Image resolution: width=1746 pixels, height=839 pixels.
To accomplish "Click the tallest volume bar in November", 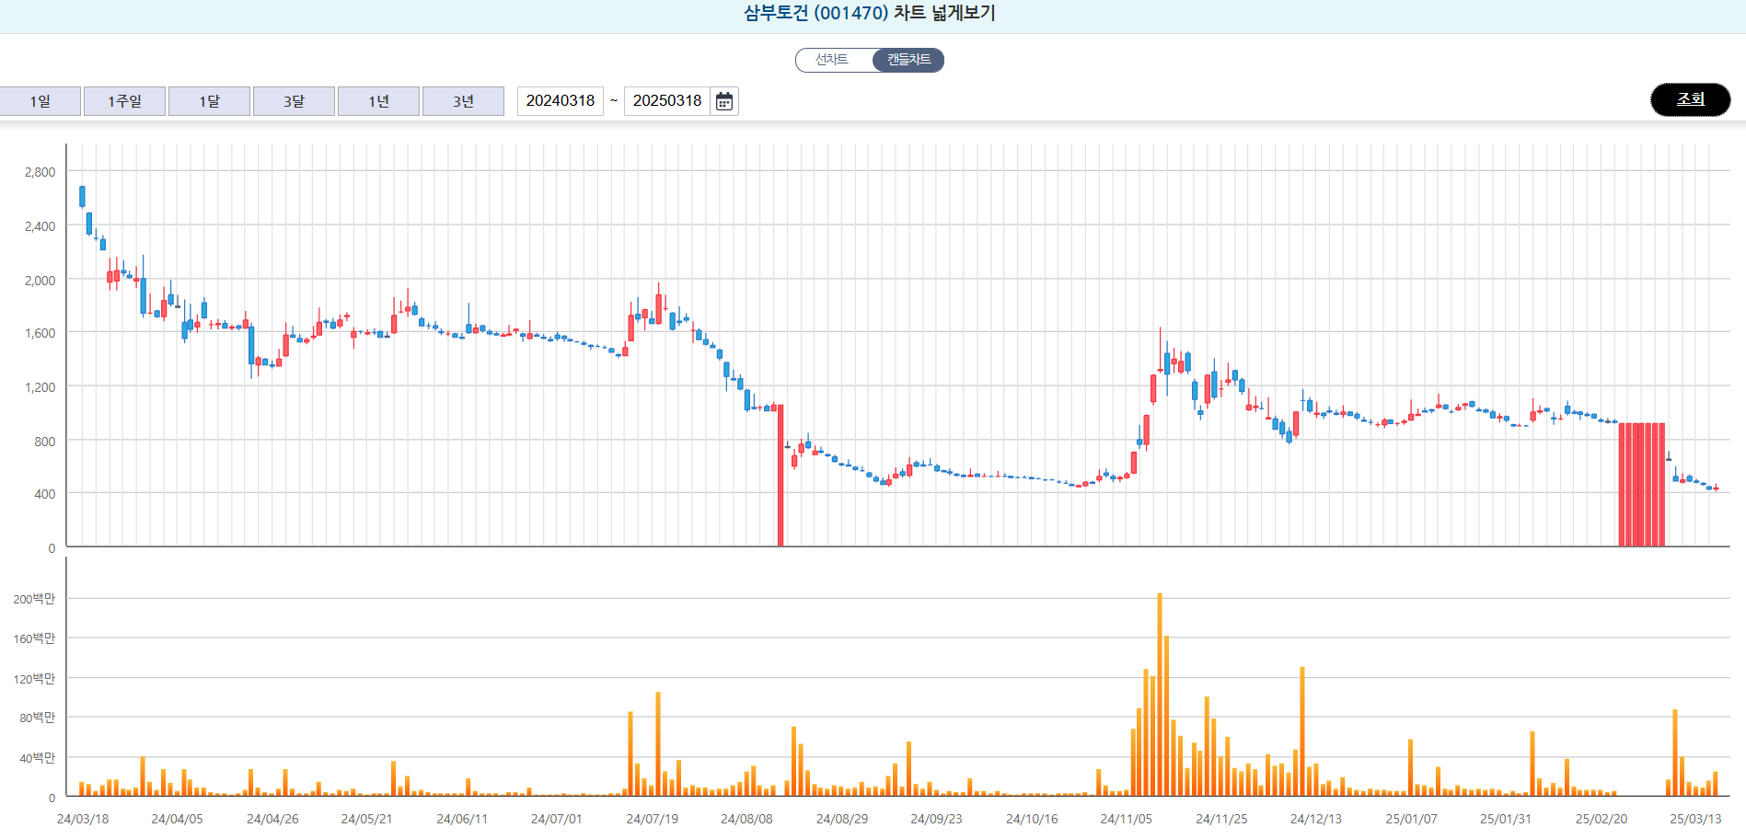I will 1160,695.
